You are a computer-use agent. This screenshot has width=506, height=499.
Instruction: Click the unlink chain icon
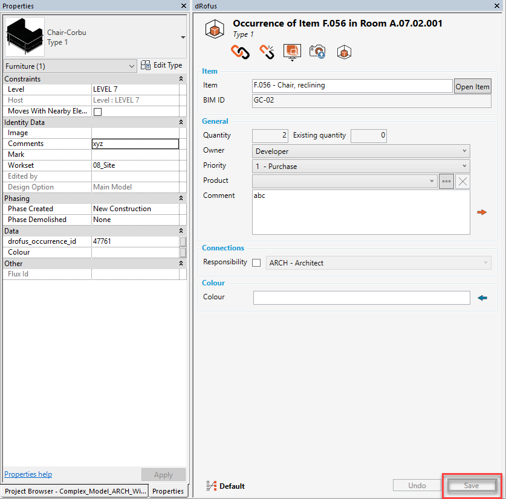(x=267, y=52)
